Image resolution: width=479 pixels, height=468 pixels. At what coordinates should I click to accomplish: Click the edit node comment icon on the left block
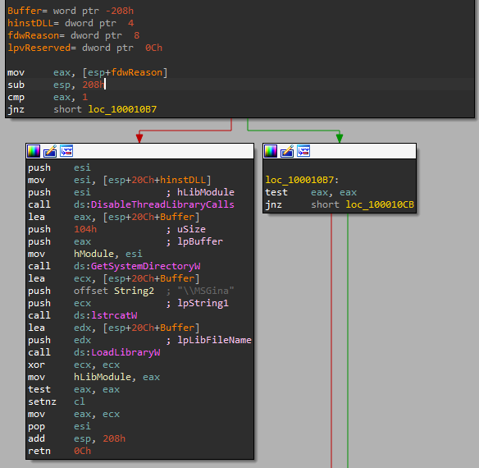(50, 151)
